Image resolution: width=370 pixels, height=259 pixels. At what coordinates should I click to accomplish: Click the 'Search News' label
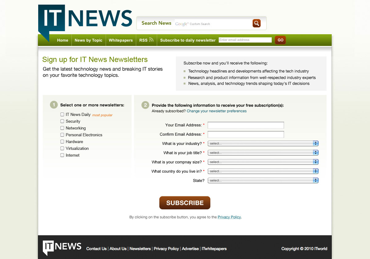[x=157, y=23]
